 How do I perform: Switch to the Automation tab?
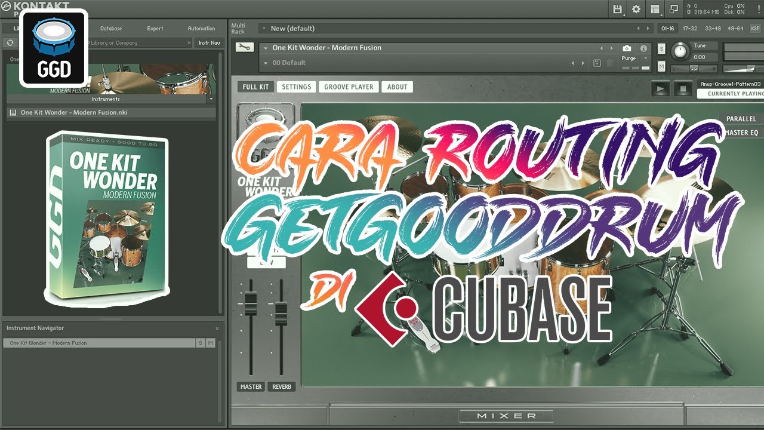(x=201, y=29)
